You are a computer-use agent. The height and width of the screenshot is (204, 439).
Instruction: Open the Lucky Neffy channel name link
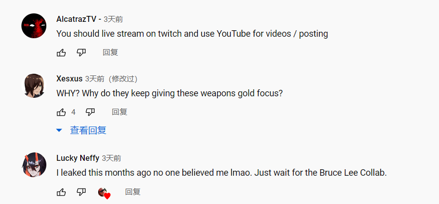coord(78,158)
